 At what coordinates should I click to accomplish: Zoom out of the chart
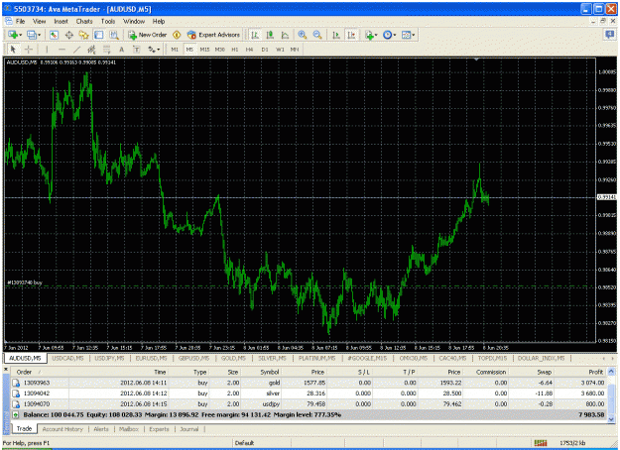coord(317,35)
